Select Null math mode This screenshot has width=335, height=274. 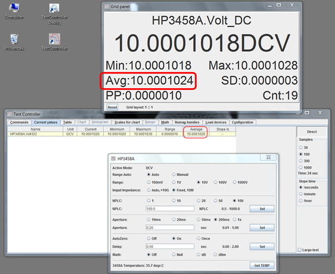174,254
